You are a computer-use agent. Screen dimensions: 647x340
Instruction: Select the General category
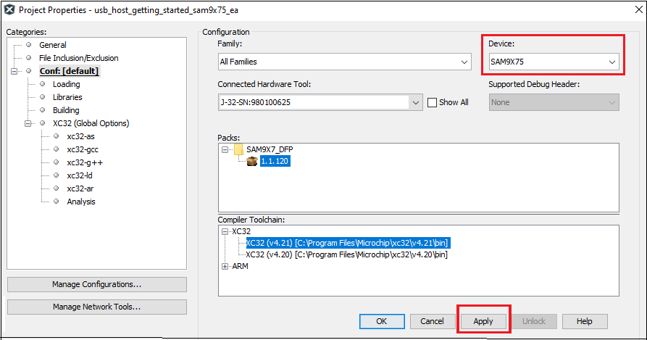[52, 45]
